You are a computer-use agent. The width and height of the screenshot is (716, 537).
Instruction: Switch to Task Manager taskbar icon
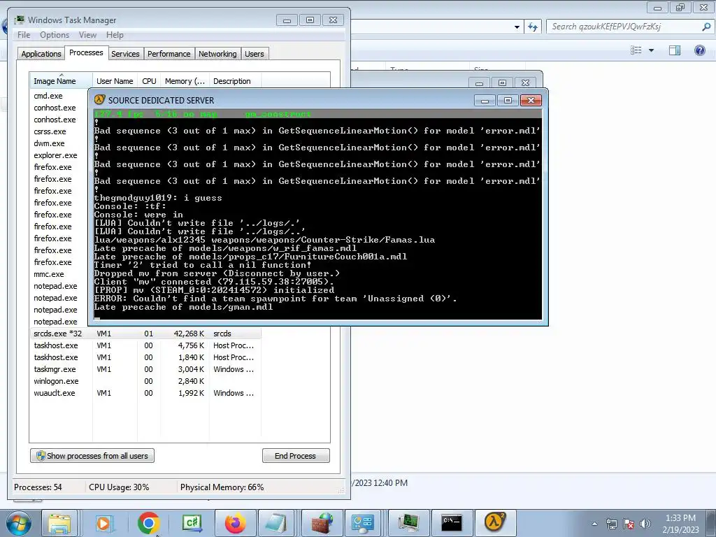pos(408,523)
